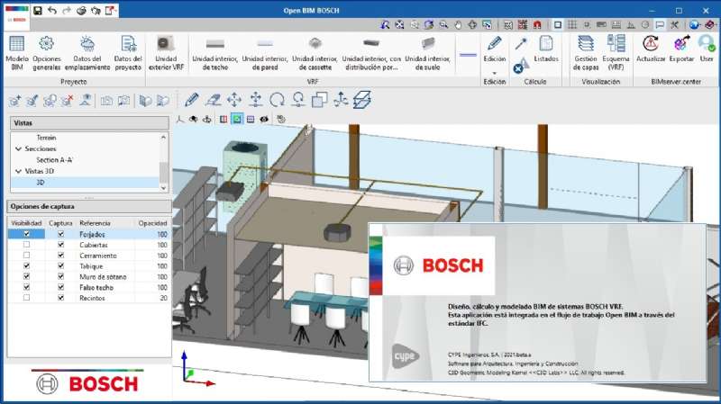Viewport: 721px width, 404px height.
Task: Open Gestión de capas
Action: tap(585, 53)
